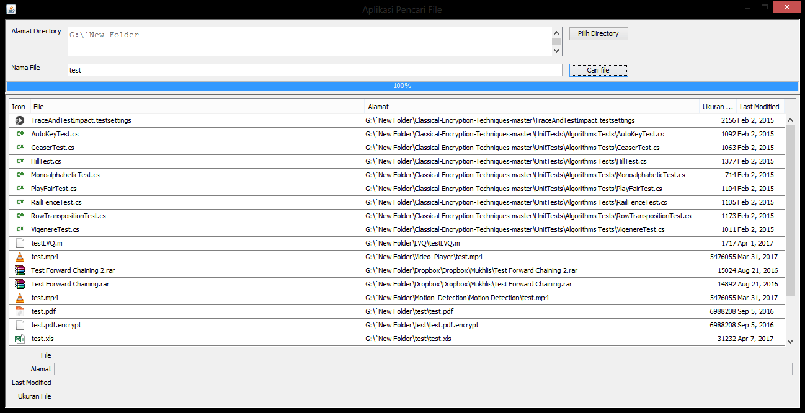Click the up arrow of directory text area scrollbar
The height and width of the screenshot is (413, 805).
click(x=556, y=32)
